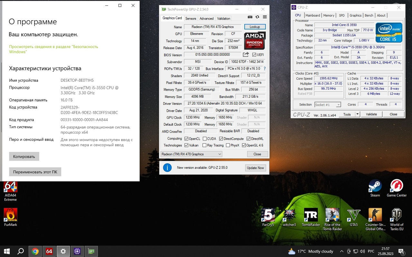Click the GPU-Z refresh arrows icon
This screenshot has width=412, height=257.
tap(257, 17)
